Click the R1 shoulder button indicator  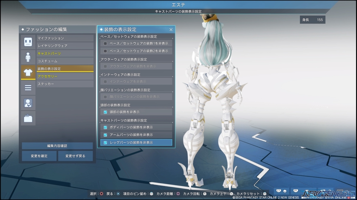coord(296,191)
